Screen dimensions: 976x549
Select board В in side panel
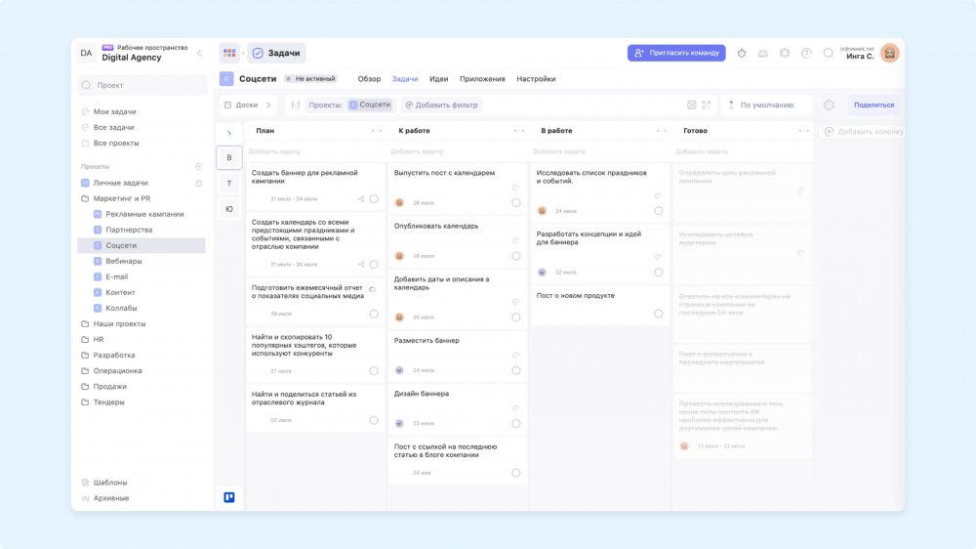229,157
